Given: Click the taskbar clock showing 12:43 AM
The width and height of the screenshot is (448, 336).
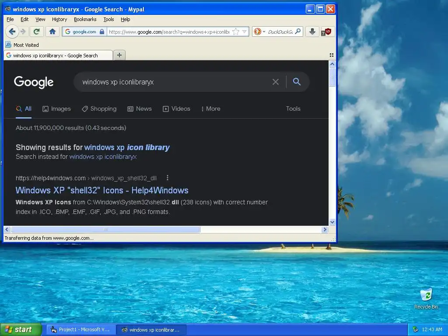Looking at the screenshot, I should (x=432, y=330).
